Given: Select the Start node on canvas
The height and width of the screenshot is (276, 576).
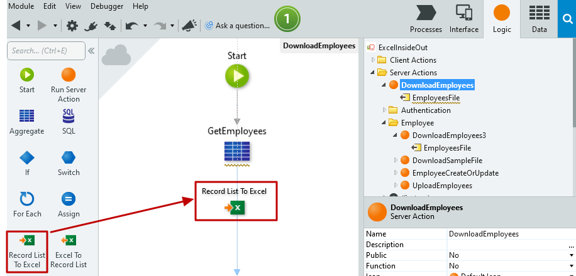Looking at the screenshot, I should click(237, 76).
